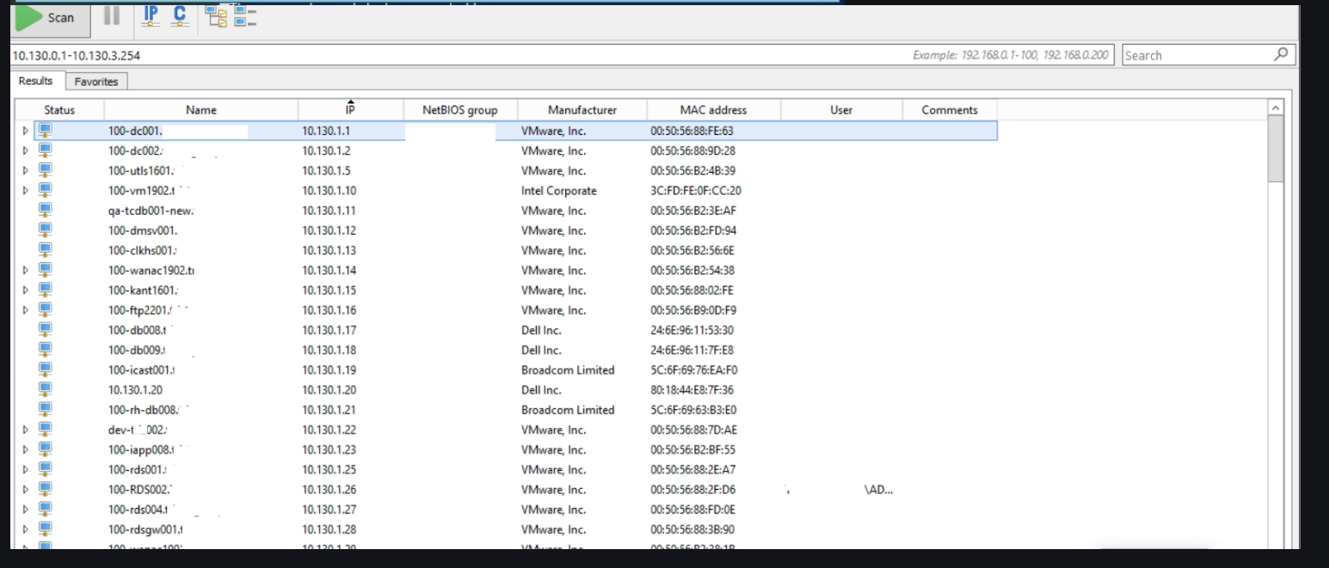
Task: Click the IP subnet toolbar icon
Action: 151,16
